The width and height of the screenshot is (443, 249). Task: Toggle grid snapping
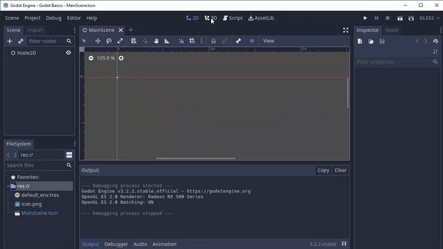pyautogui.click(x=192, y=41)
